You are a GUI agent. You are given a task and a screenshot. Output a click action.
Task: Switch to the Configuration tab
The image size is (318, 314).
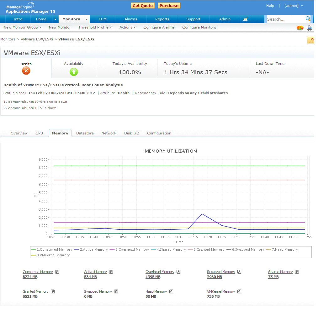pyautogui.click(x=159, y=133)
